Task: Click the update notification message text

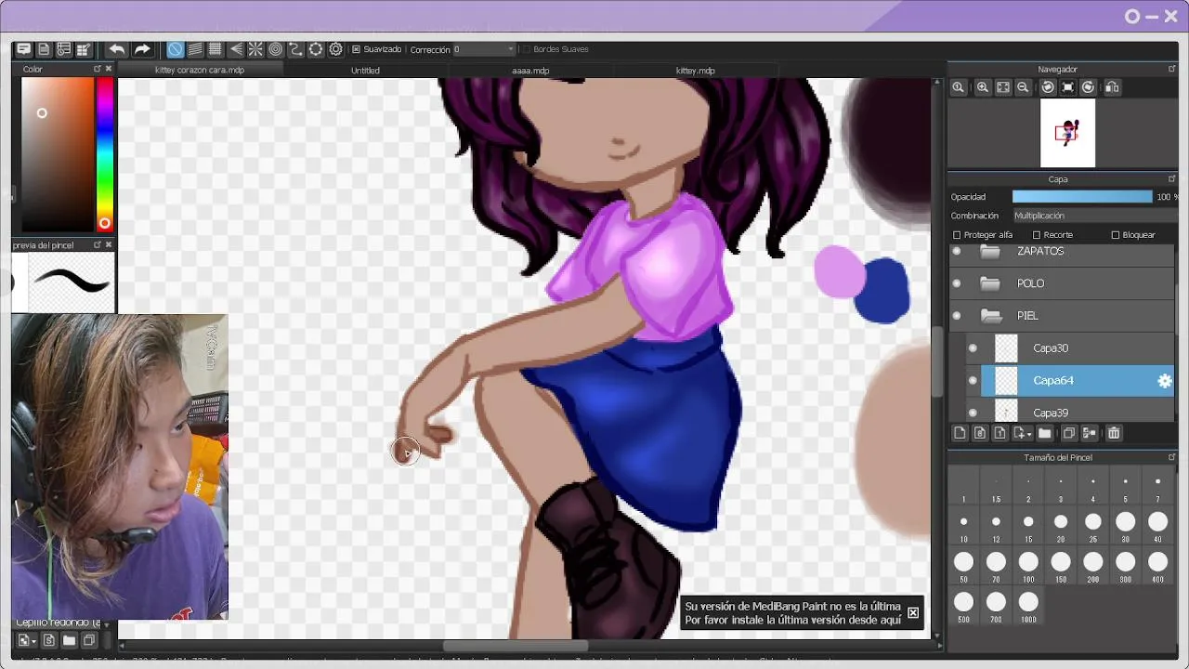Action: point(792,612)
